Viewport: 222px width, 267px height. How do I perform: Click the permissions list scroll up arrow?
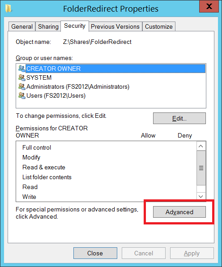pos(201,146)
